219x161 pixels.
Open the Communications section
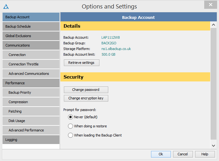point(31,45)
